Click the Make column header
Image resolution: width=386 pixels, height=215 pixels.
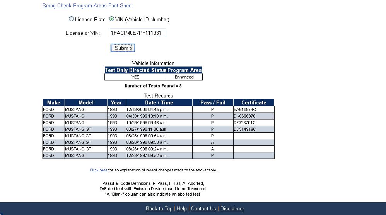pyautogui.click(x=53, y=102)
